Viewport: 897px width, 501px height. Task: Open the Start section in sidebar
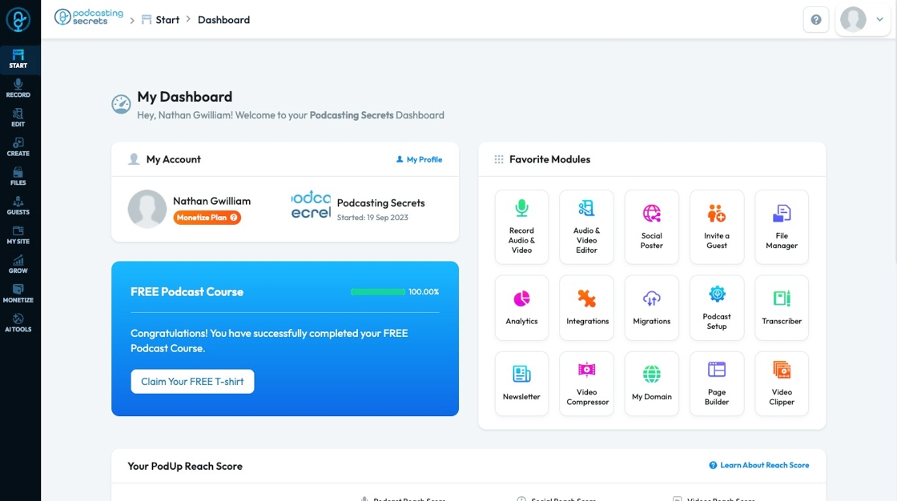click(18, 59)
